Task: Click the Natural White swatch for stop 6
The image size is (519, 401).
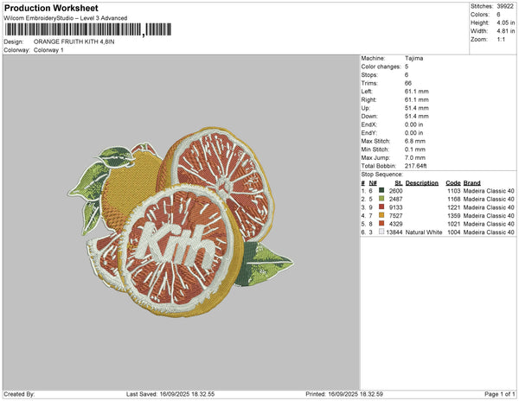Action: coord(381,232)
